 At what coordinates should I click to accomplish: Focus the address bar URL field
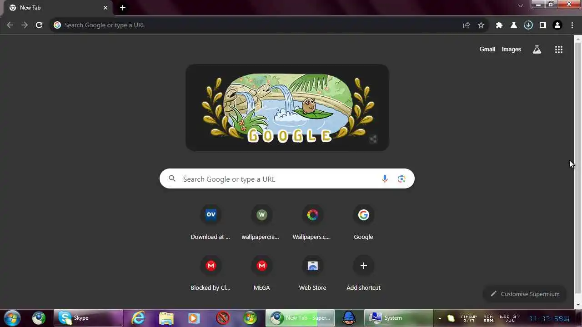click(x=259, y=25)
